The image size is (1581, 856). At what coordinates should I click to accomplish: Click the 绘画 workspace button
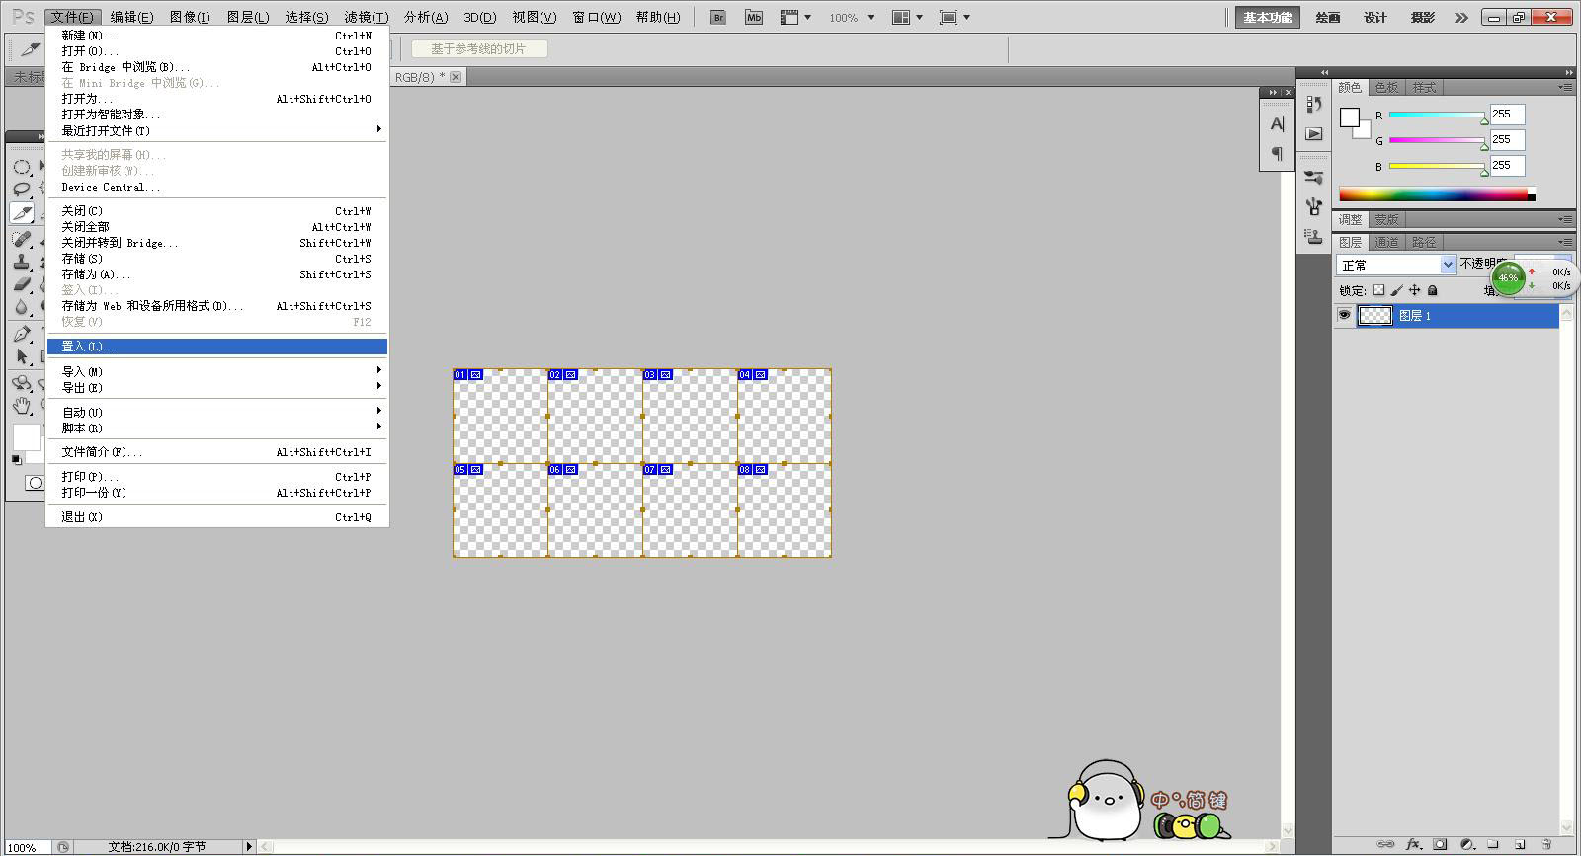(1328, 17)
